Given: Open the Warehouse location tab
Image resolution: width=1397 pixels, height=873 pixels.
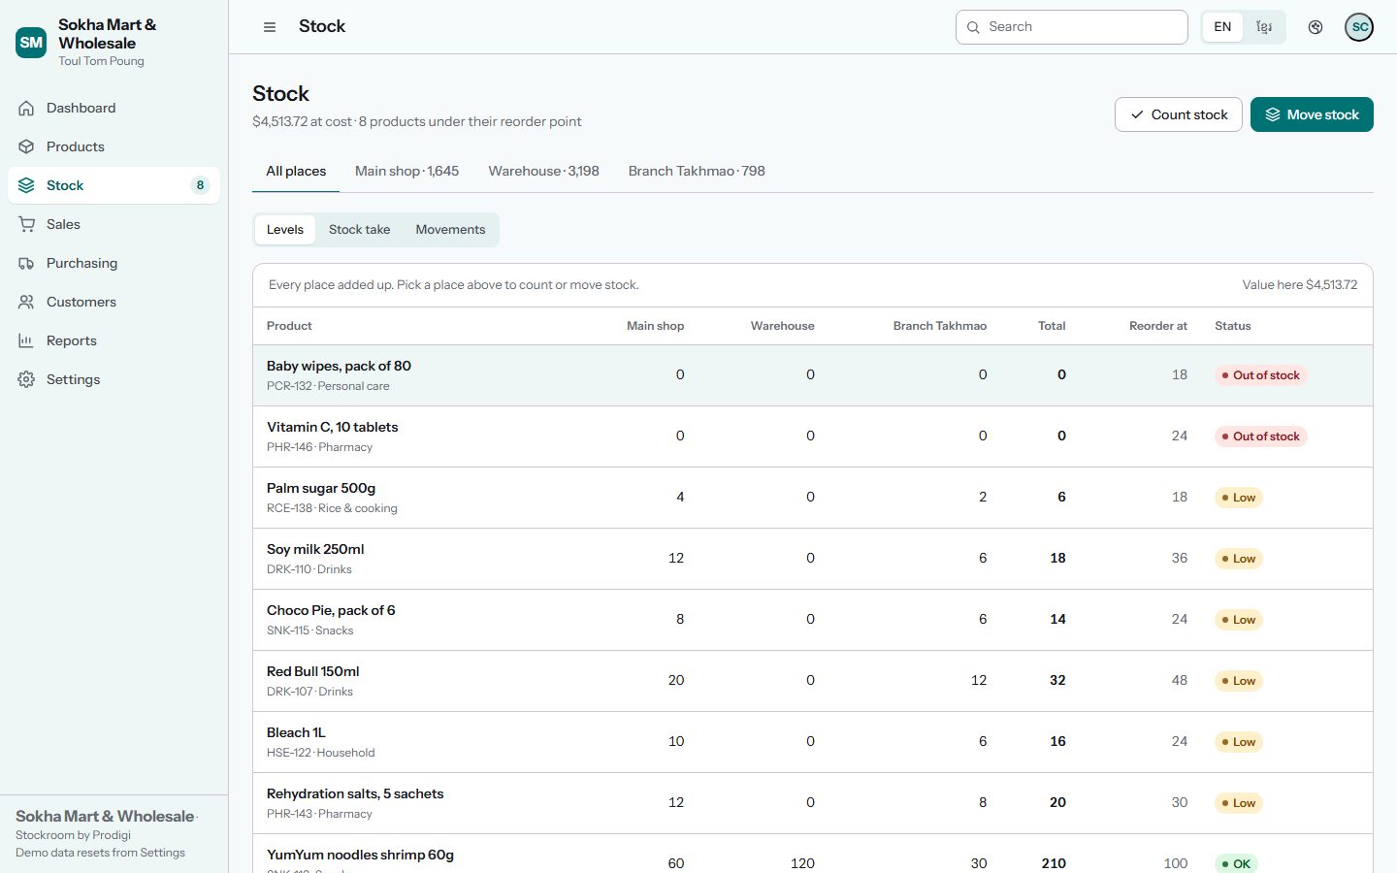Looking at the screenshot, I should (543, 172).
